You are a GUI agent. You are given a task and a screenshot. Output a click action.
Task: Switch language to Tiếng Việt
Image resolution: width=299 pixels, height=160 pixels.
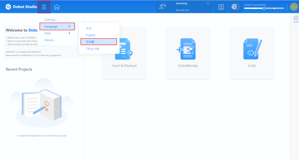[92, 49]
